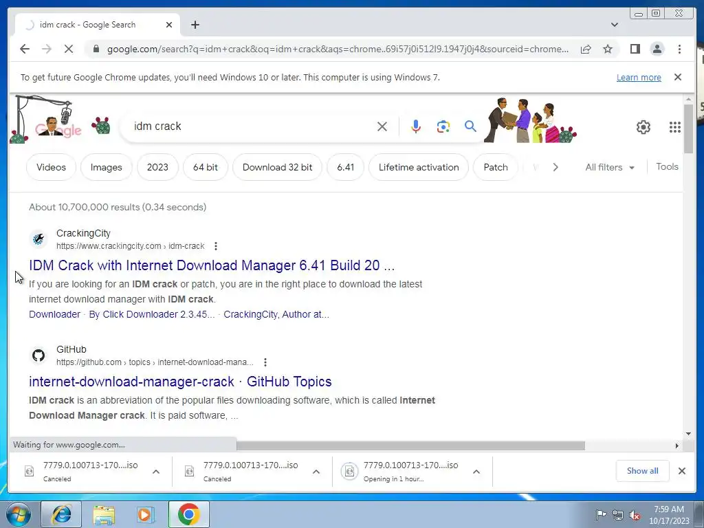Image resolution: width=704 pixels, height=528 pixels.
Task: Click the blue magnifier search button
Action: (x=470, y=126)
